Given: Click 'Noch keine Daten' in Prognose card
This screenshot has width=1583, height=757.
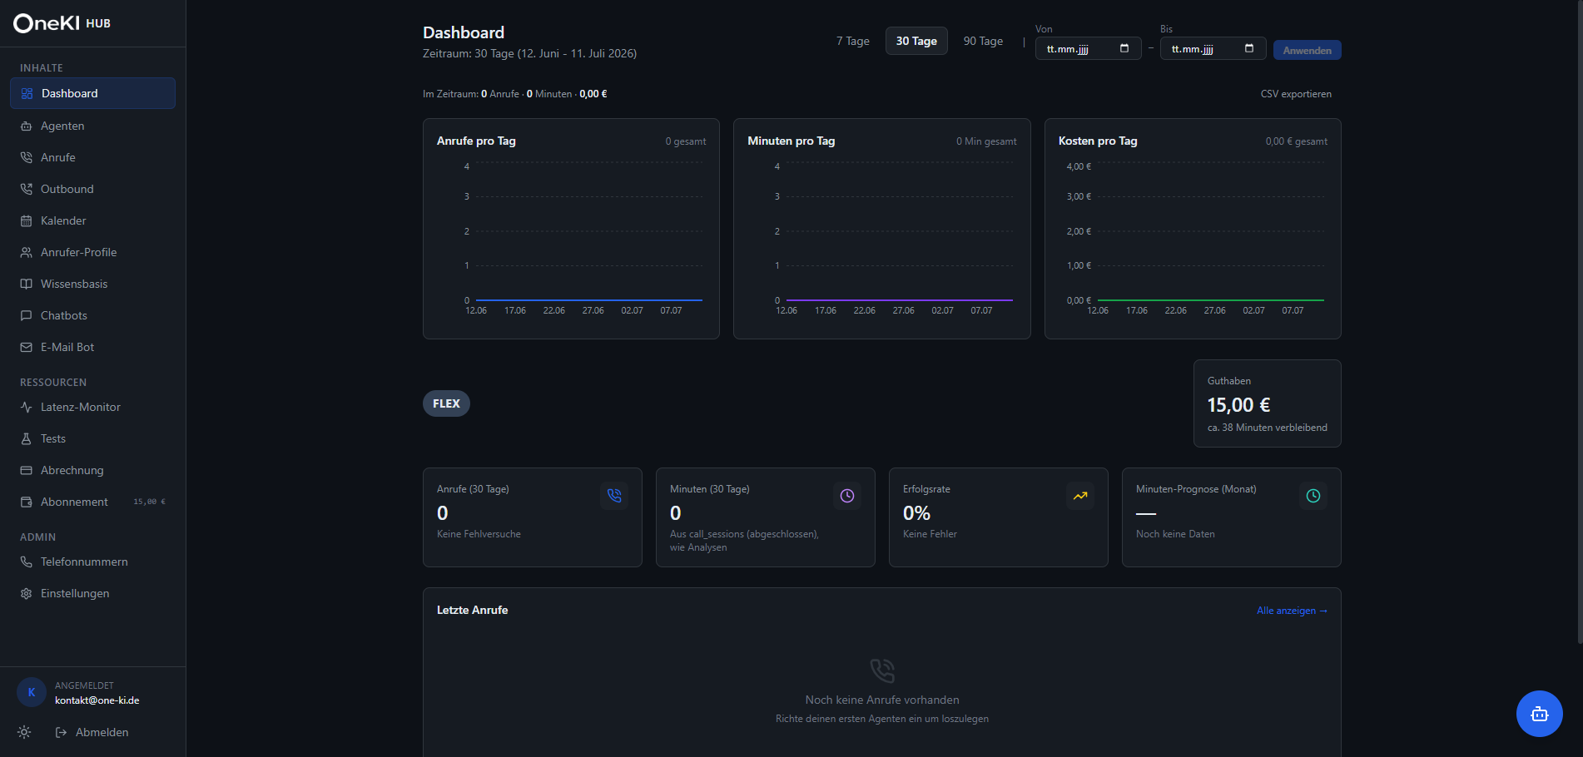Looking at the screenshot, I should click(1175, 534).
